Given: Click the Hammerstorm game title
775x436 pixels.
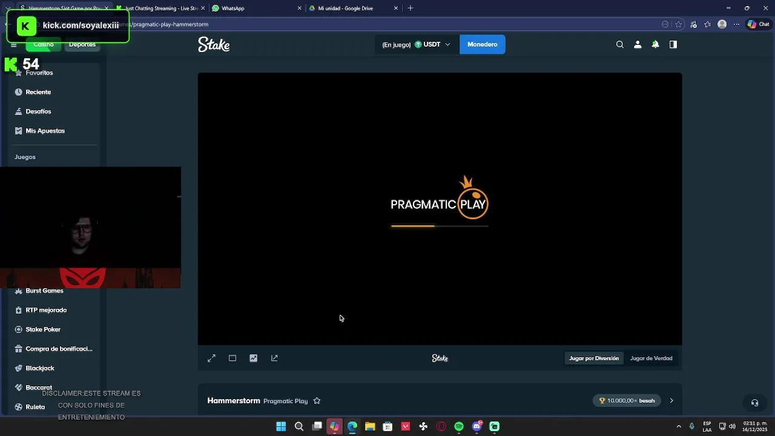Looking at the screenshot, I should (234, 401).
